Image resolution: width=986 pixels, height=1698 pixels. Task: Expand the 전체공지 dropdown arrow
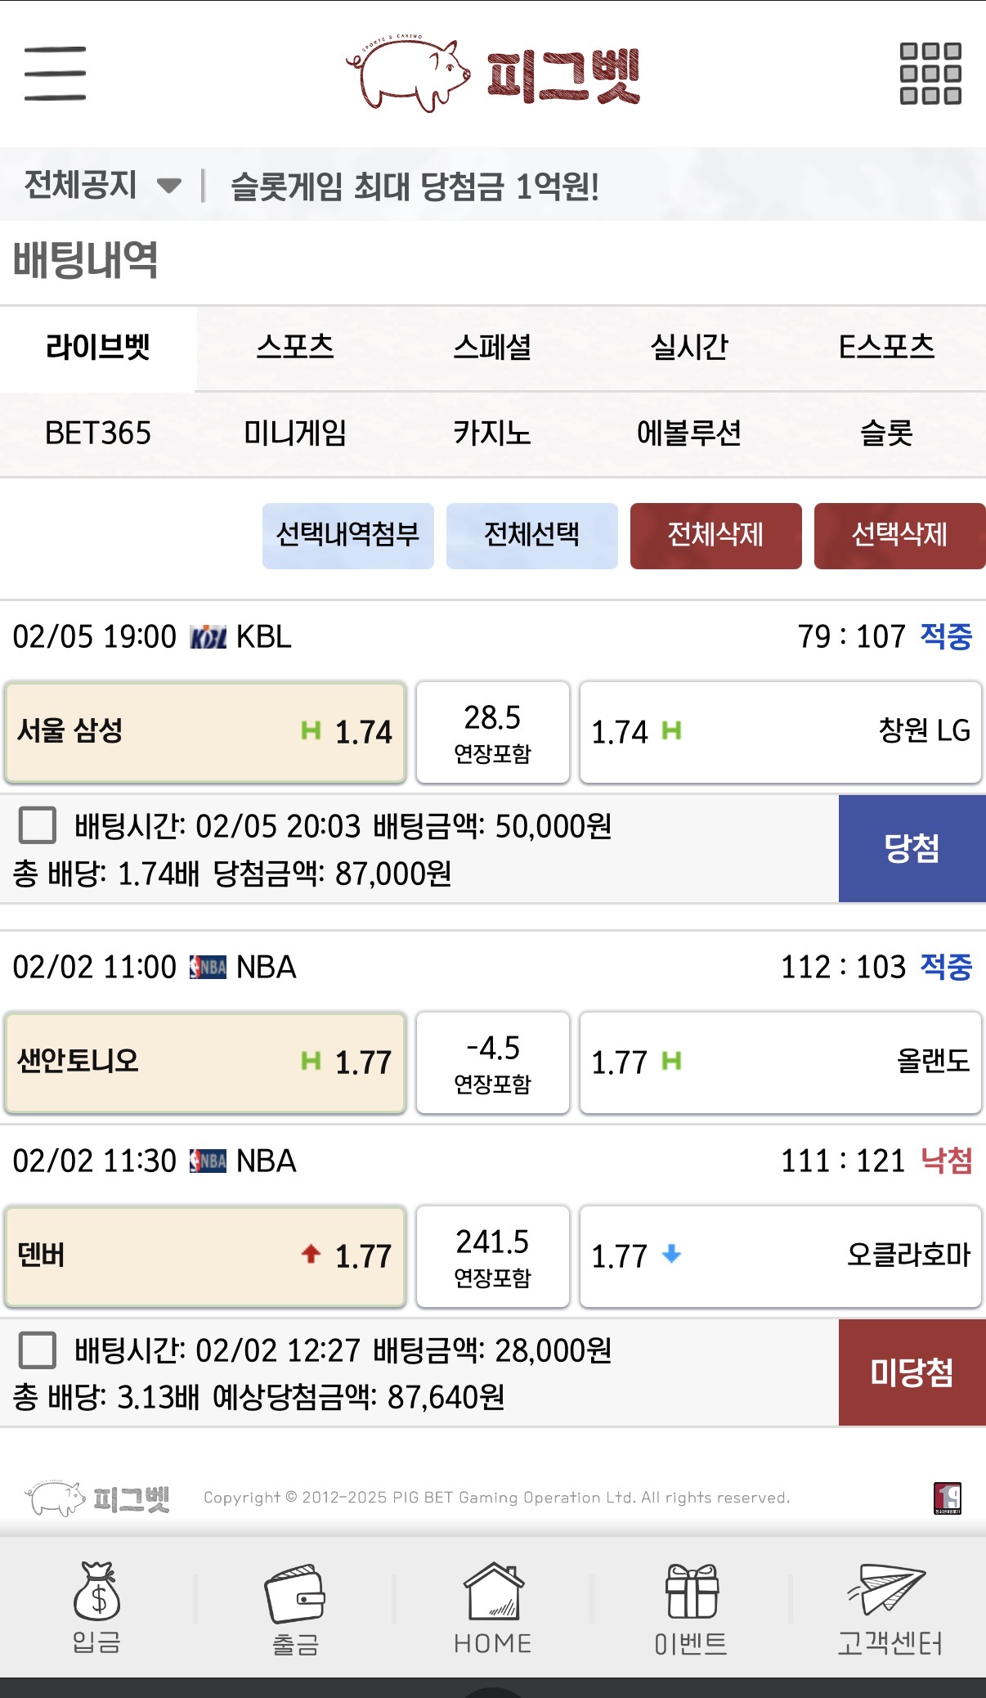point(168,186)
